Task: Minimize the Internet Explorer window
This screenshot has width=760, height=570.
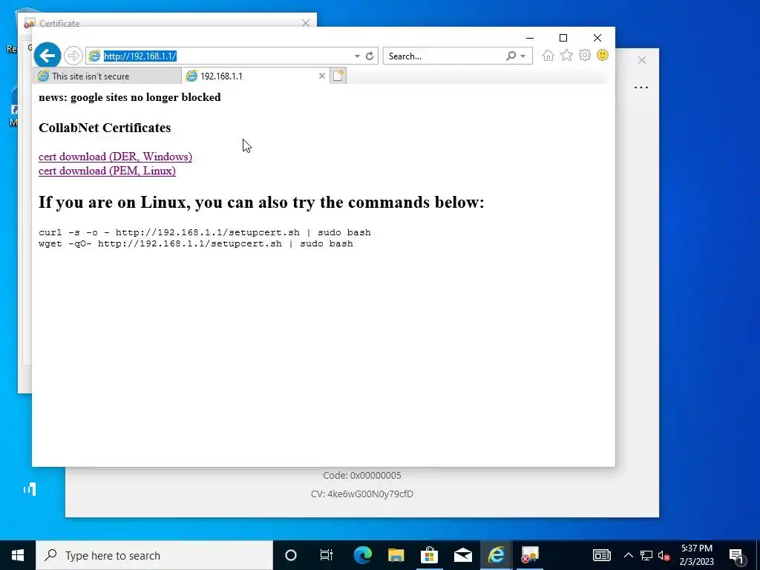Action: pyautogui.click(x=530, y=38)
